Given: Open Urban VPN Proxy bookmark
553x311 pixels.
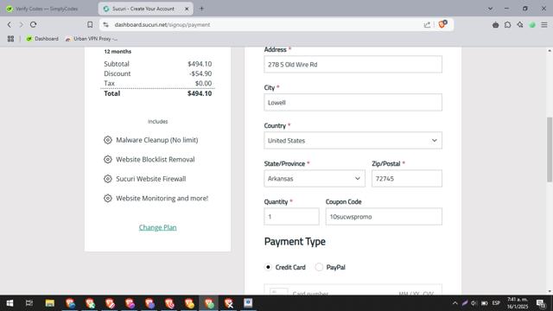Looking at the screenshot, I should coord(92,39).
